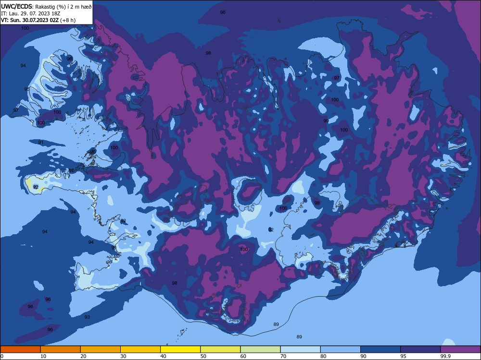Click the legend tick label '60'
This screenshot has height=360, width=481.
tap(243, 356)
